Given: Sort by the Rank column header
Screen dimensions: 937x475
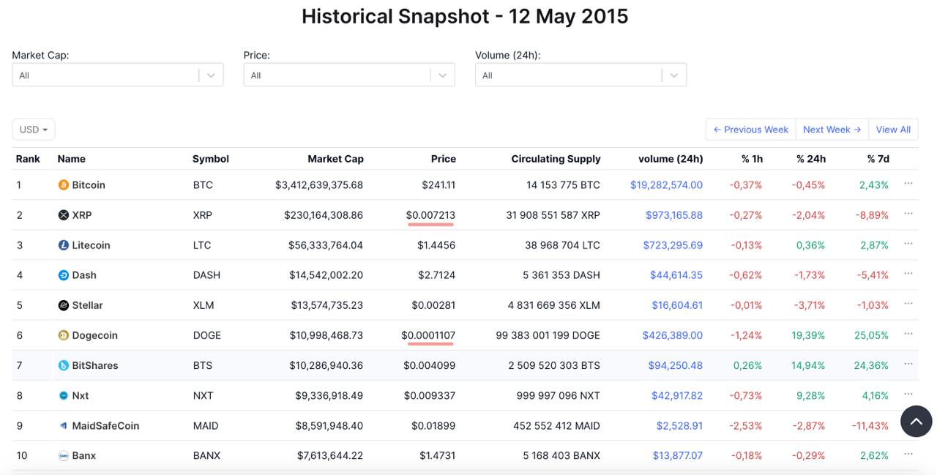Looking at the screenshot, I should (28, 159).
